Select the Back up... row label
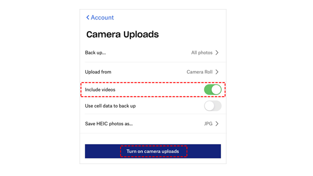The width and height of the screenshot is (313, 176). pos(95,52)
